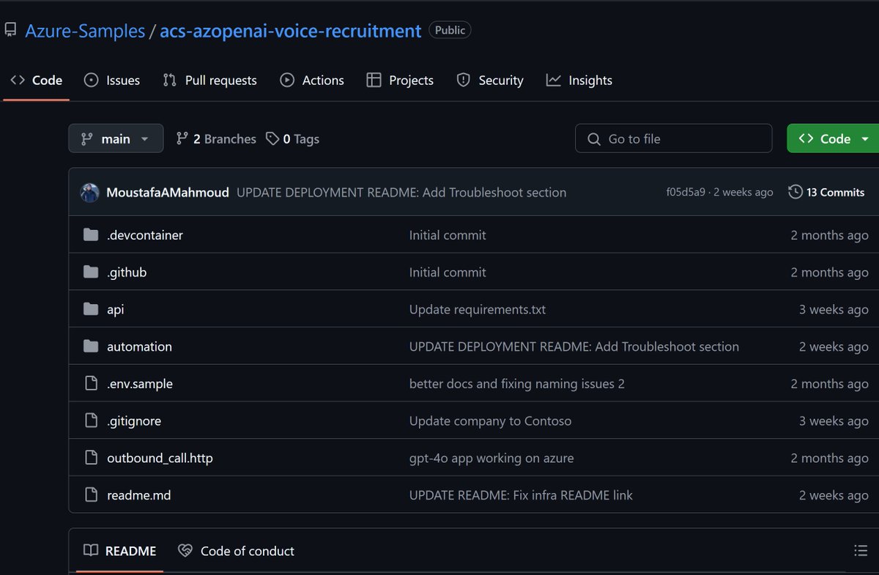Viewport: 879px width, 575px height.
Task: Click the tag icon next to '0 Tags'
Action: click(272, 138)
